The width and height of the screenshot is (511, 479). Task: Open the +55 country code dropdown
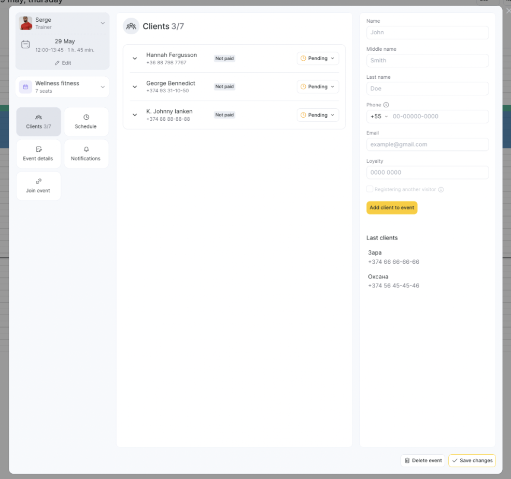point(379,117)
